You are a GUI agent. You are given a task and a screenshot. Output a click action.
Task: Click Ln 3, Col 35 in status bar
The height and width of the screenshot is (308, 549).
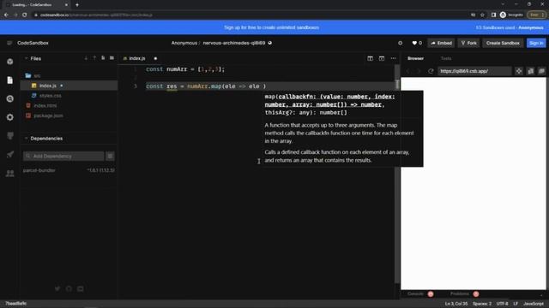click(x=456, y=304)
